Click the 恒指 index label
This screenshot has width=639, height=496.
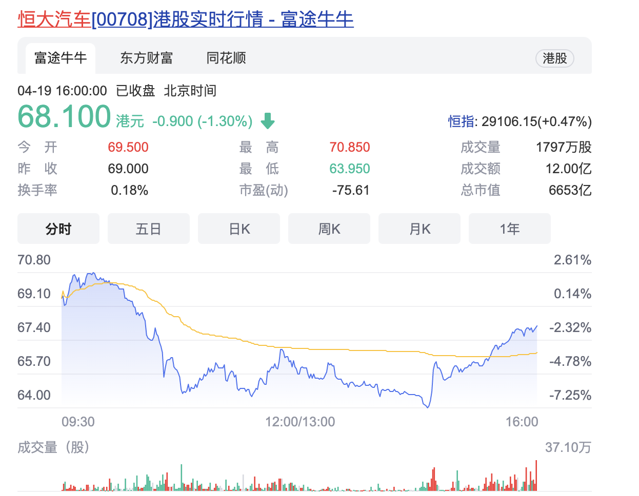461,121
